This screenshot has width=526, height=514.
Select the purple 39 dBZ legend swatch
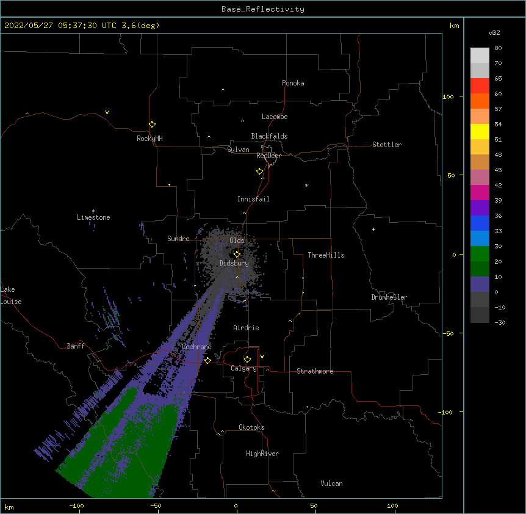tap(480, 208)
